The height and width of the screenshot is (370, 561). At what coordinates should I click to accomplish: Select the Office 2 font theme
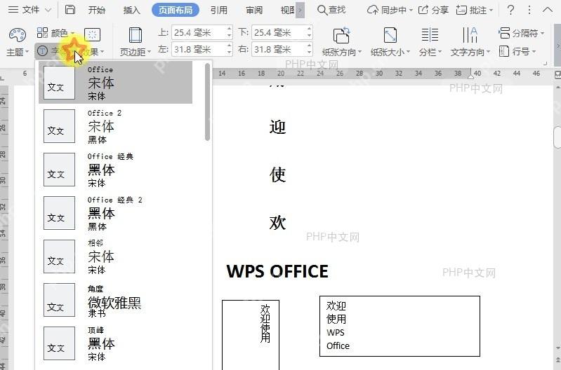pos(115,126)
